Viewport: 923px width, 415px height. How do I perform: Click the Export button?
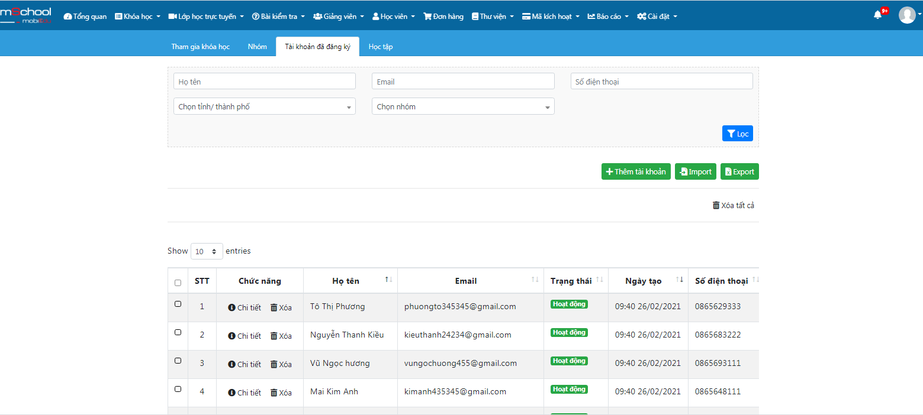point(739,171)
